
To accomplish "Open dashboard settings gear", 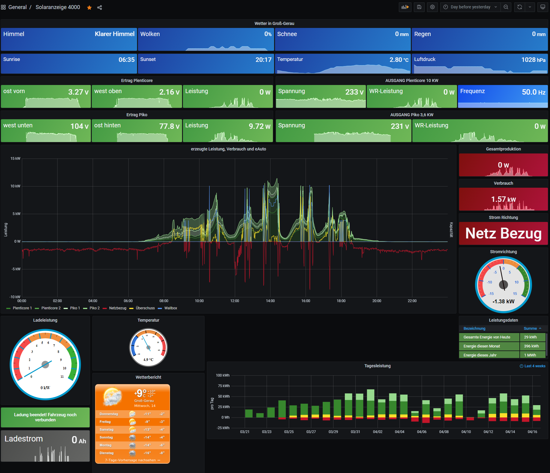I will 432,7.
